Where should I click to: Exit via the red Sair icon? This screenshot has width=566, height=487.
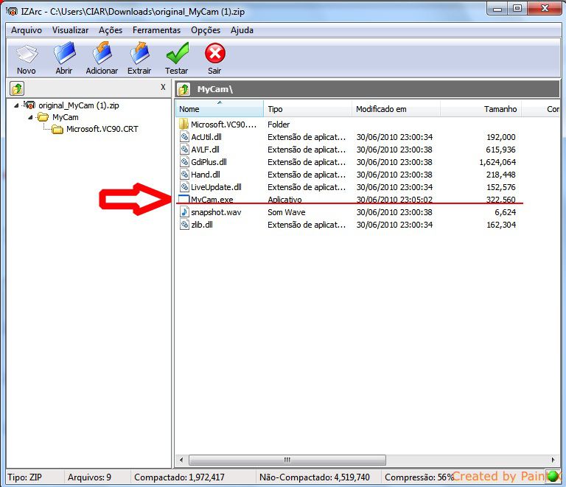(214, 57)
